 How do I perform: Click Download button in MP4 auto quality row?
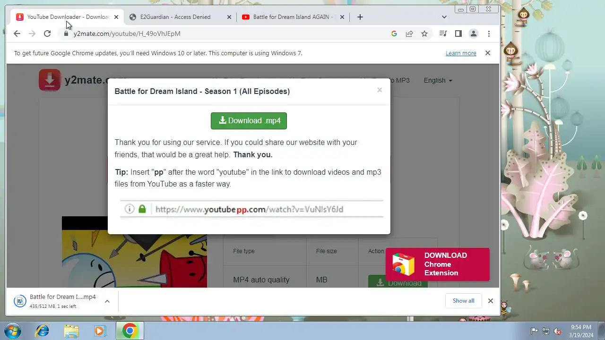tap(398, 282)
